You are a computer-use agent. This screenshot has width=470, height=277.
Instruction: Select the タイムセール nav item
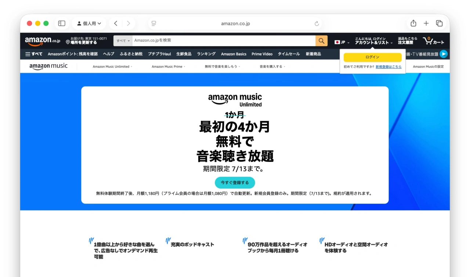[x=289, y=54]
